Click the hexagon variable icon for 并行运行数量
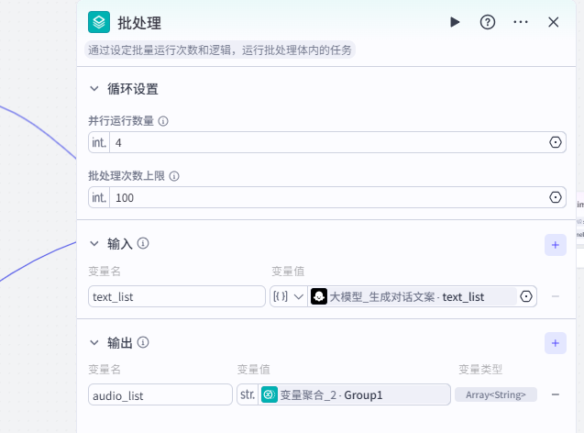This screenshot has height=433, width=584. (555, 142)
